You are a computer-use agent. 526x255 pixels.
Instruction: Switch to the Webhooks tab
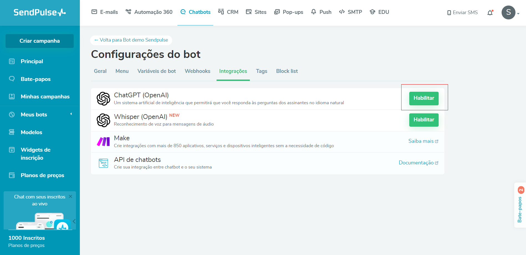click(x=197, y=71)
